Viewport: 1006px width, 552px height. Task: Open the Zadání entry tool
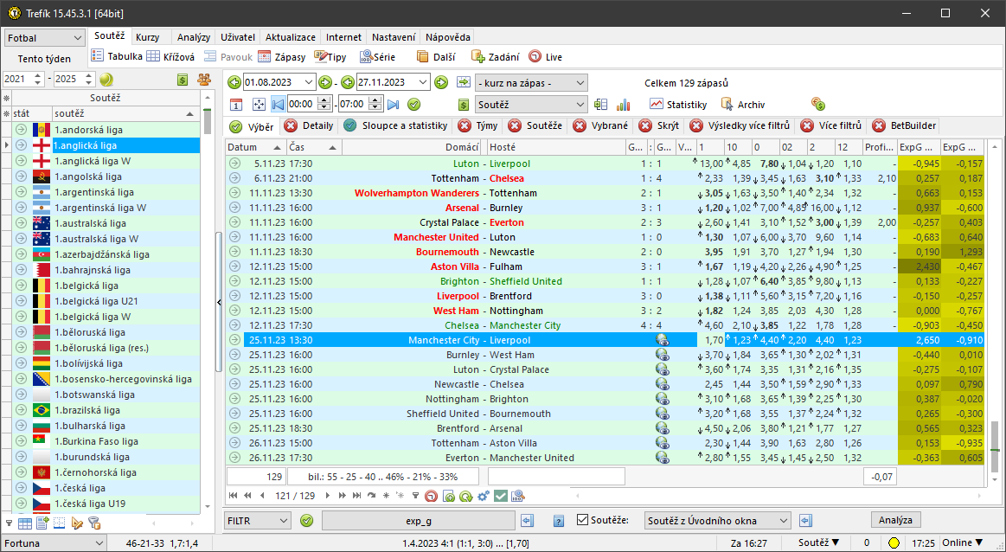[496, 56]
